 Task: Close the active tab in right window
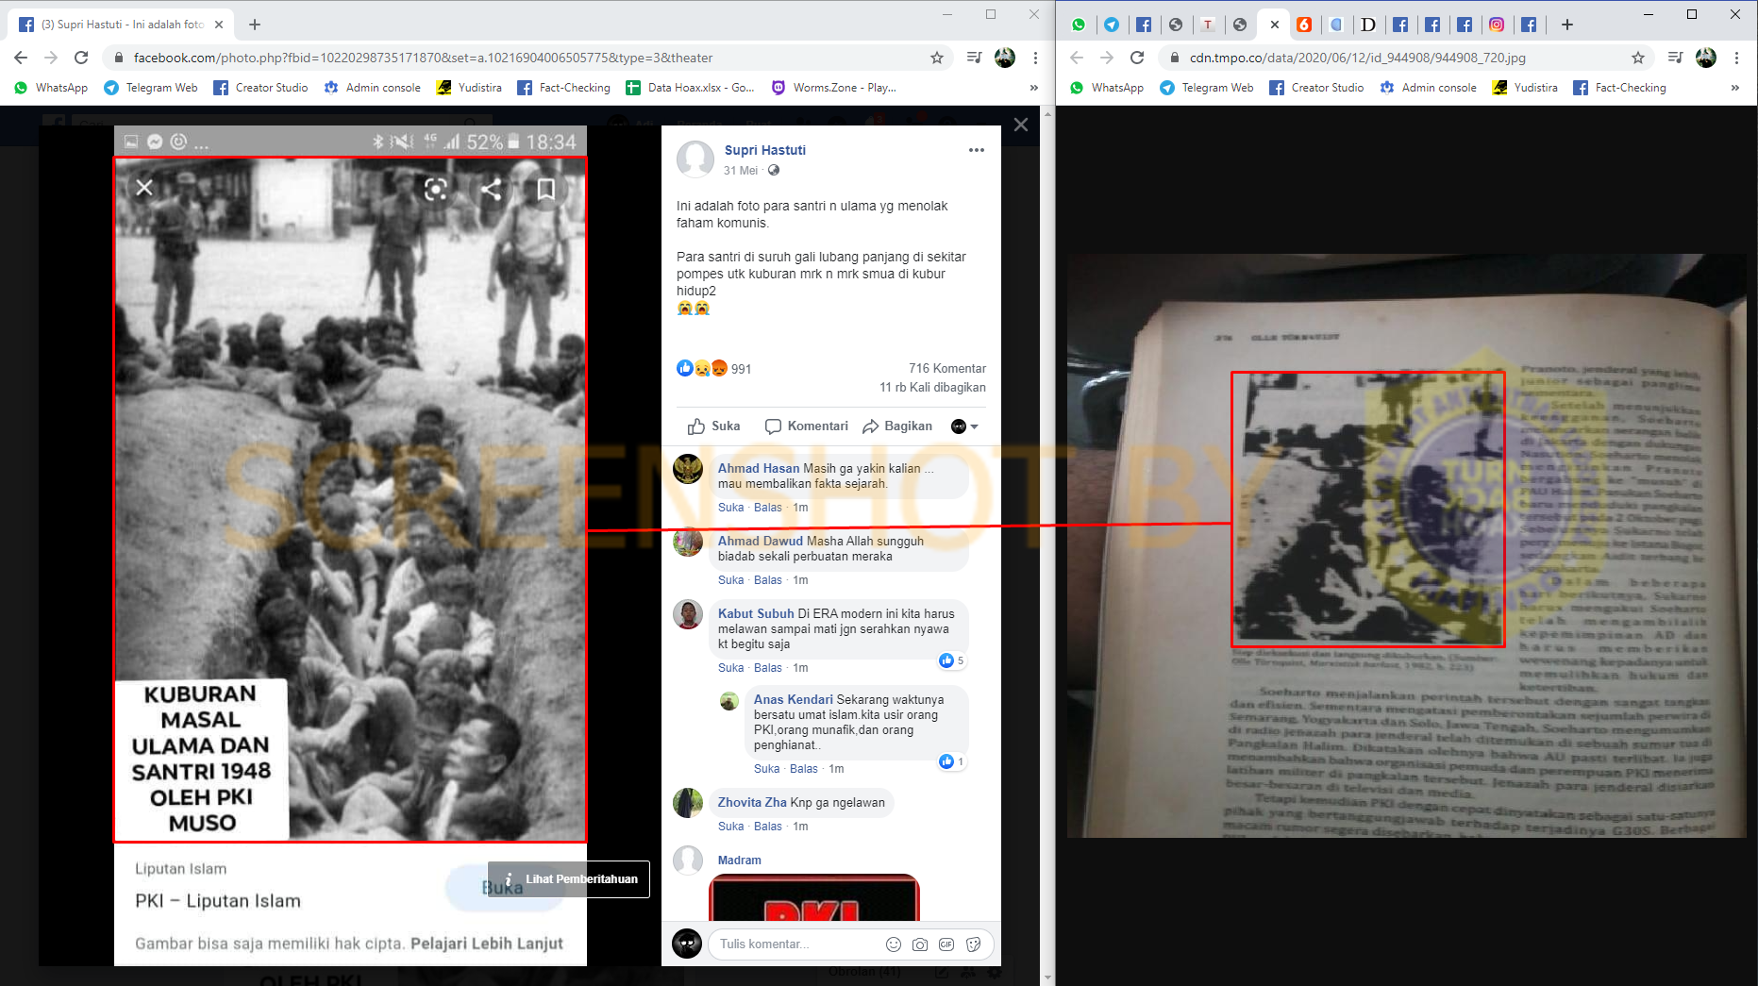pyautogui.click(x=1274, y=25)
